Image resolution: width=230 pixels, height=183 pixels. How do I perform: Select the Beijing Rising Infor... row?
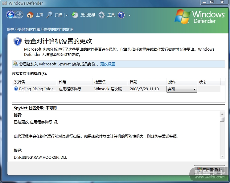(116, 89)
